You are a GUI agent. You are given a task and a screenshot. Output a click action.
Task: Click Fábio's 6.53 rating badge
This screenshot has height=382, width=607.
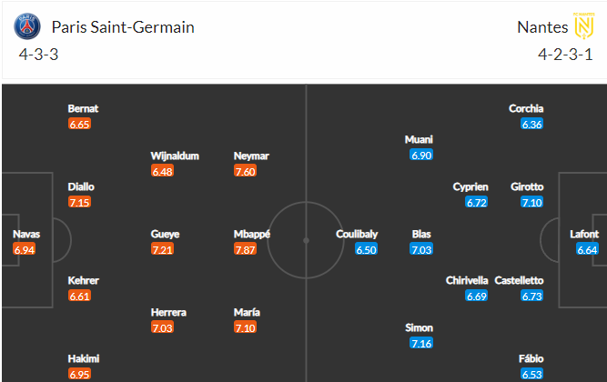click(x=532, y=374)
